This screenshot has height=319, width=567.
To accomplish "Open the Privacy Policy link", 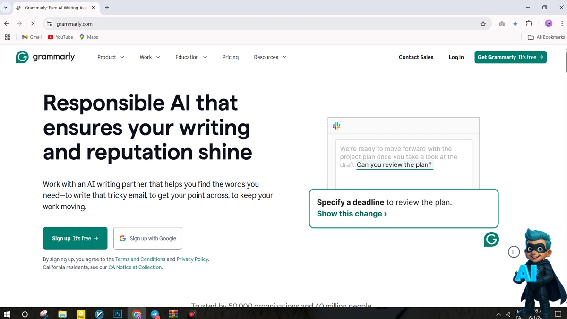I will click(x=192, y=259).
